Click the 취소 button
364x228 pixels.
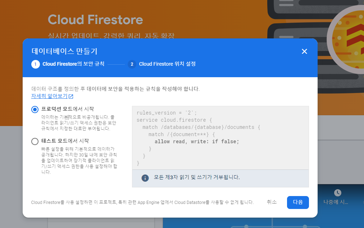pos(272,202)
